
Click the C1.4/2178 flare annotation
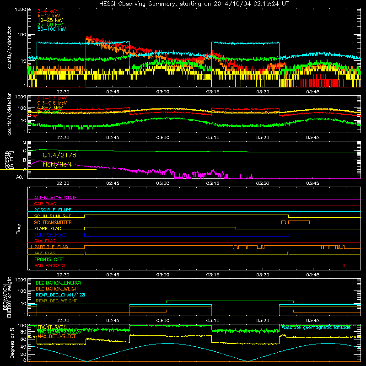coord(59,155)
